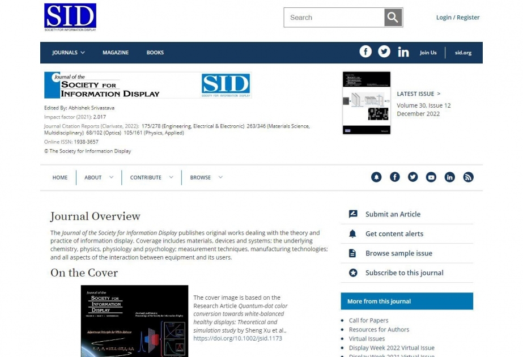Open the Twitter circle icon in the journal menu row
This screenshot has width=523, height=357.
[413, 177]
